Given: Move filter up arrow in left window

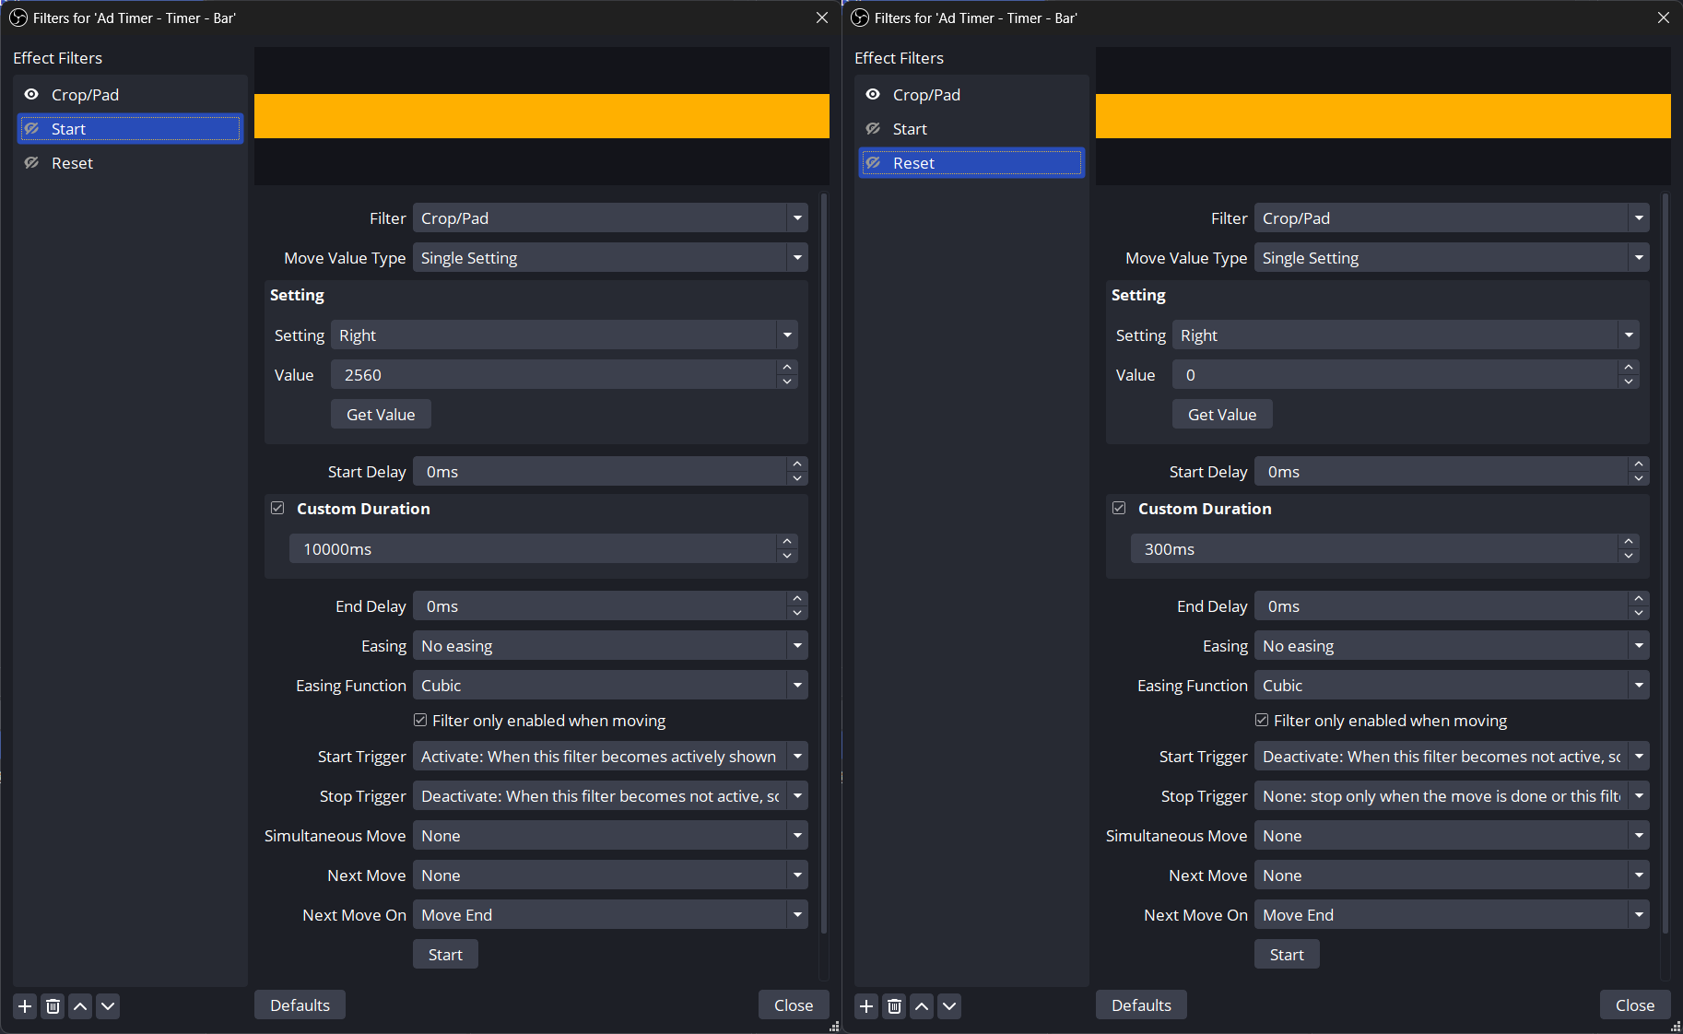Looking at the screenshot, I should (x=80, y=1006).
